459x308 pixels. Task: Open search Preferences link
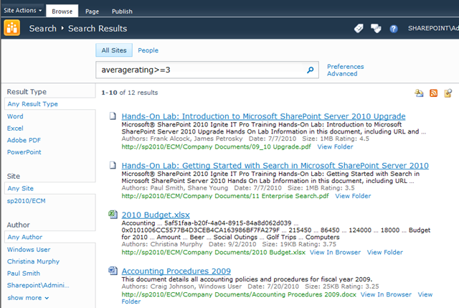pyautogui.click(x=346, y=67)
